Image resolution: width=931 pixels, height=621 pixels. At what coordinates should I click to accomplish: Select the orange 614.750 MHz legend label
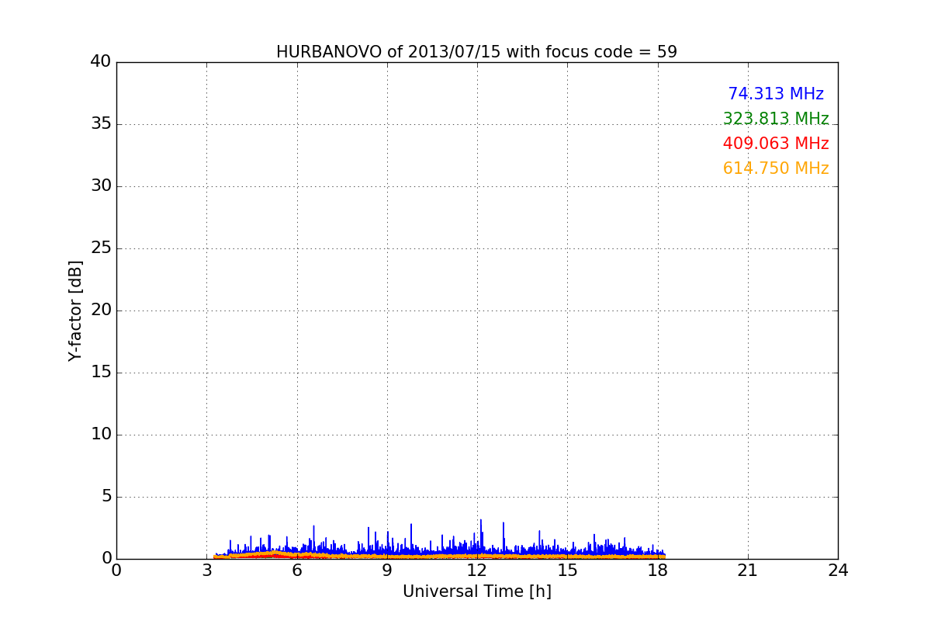(x=776, y=168)
